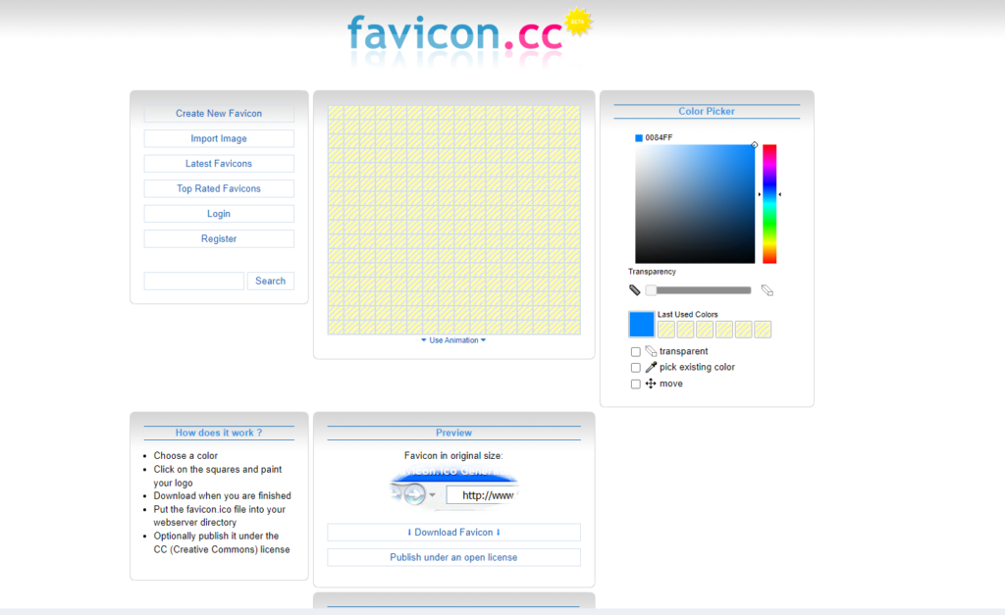Click inside the search text field

point(193,281)
